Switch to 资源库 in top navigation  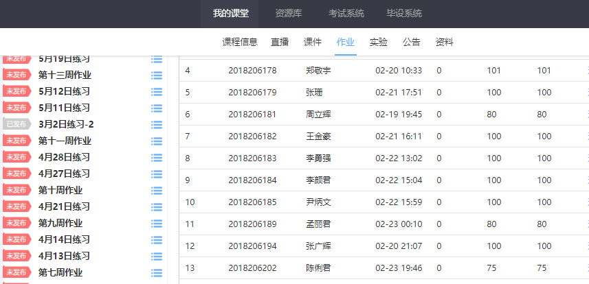[x=289, y=13]
